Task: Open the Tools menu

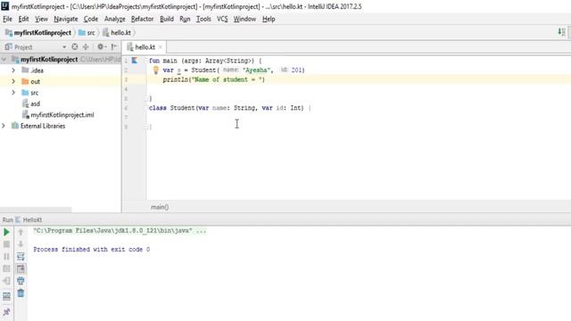Action: [203, 19]
